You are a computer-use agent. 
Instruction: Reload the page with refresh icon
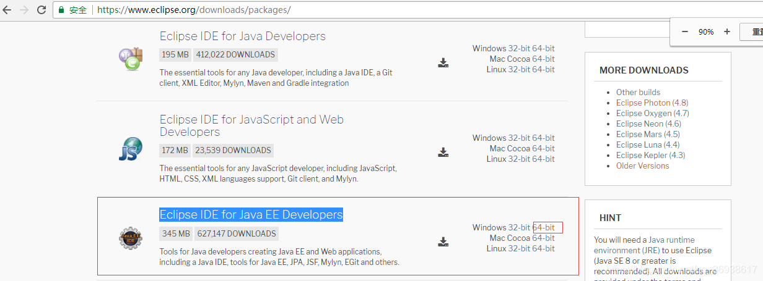tap(41, 10)
